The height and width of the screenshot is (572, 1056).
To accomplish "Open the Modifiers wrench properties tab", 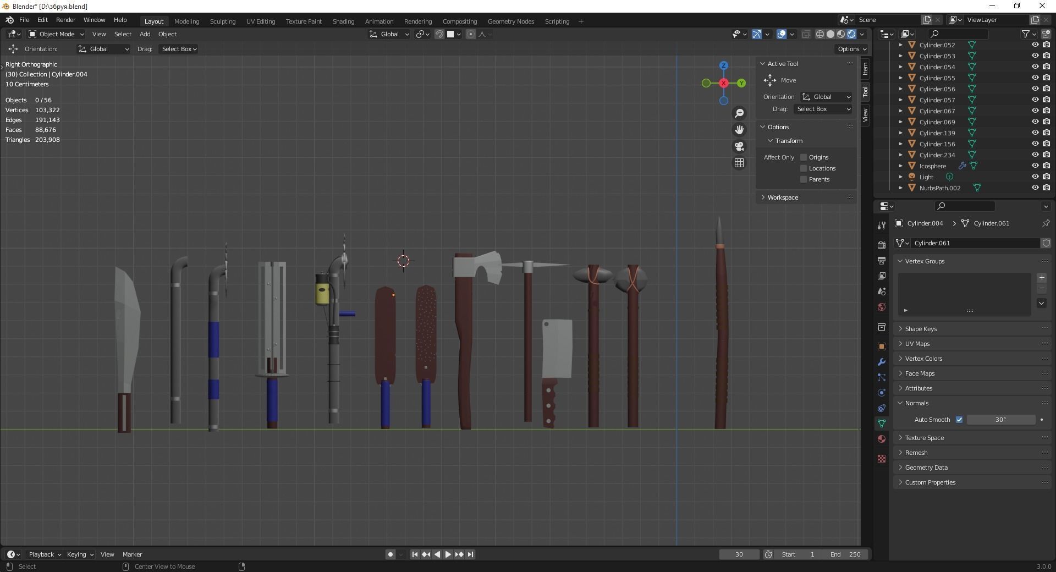I will [882, 362].
